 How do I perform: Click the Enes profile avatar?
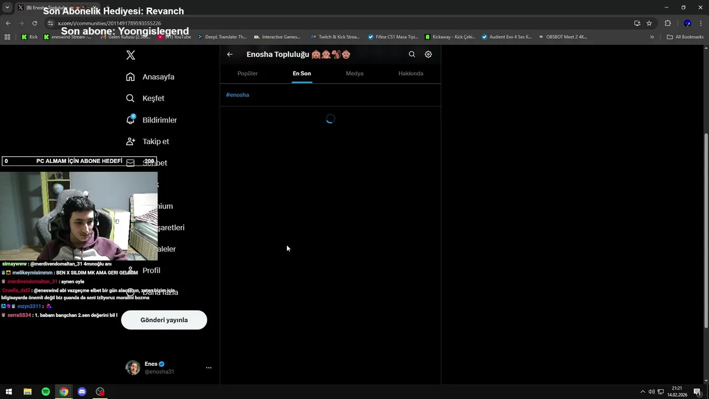pyautogui.click(x=133, y=367)
